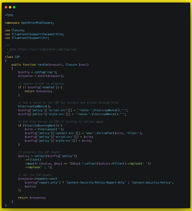The height and width of the screenshot is (211, 192).
Task: Click the 'Generate the CSP header' comment
Action: [39, 152]
